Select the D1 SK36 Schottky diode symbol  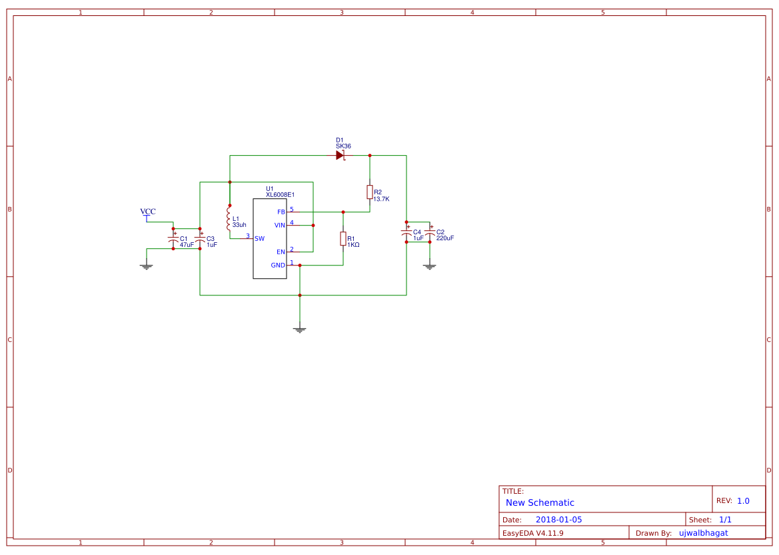coord(341,154)
